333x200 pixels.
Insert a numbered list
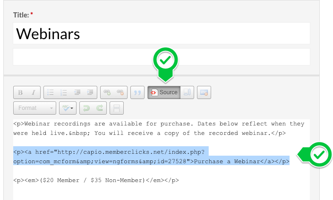(64, 92)
